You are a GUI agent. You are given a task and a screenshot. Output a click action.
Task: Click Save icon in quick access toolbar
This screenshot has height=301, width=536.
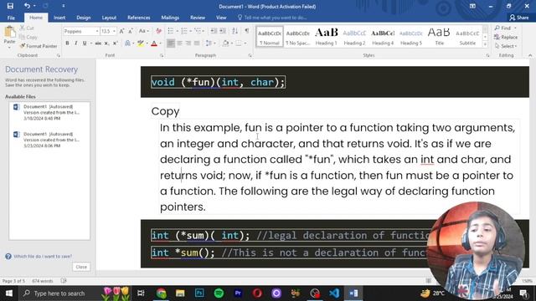pyautogui.click(x=10, y=6)
